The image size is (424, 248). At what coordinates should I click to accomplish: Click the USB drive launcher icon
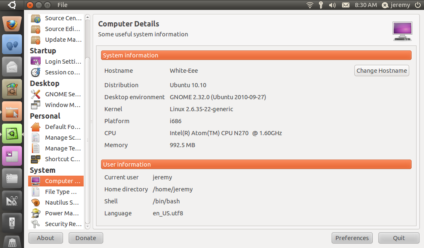pos(12,223)
